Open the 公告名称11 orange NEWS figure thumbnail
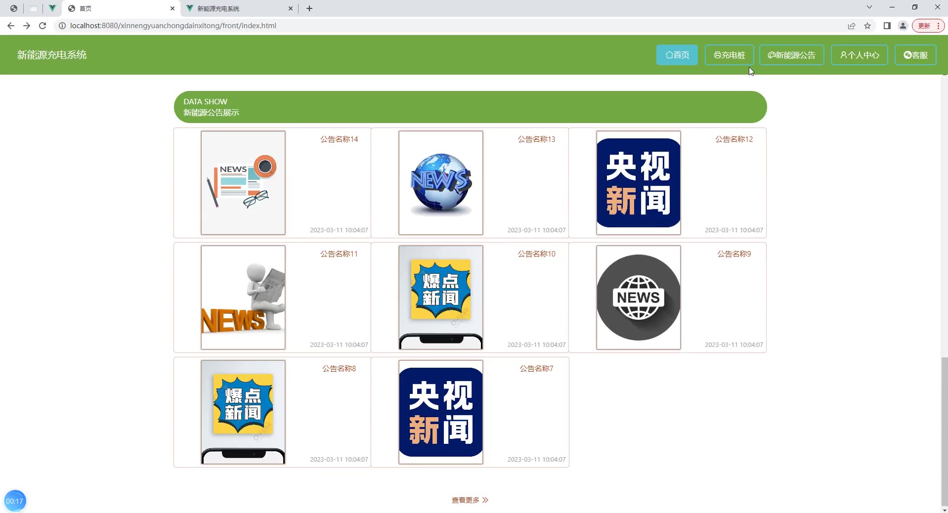This screenshot has height=513, width=948. [243, 298]
